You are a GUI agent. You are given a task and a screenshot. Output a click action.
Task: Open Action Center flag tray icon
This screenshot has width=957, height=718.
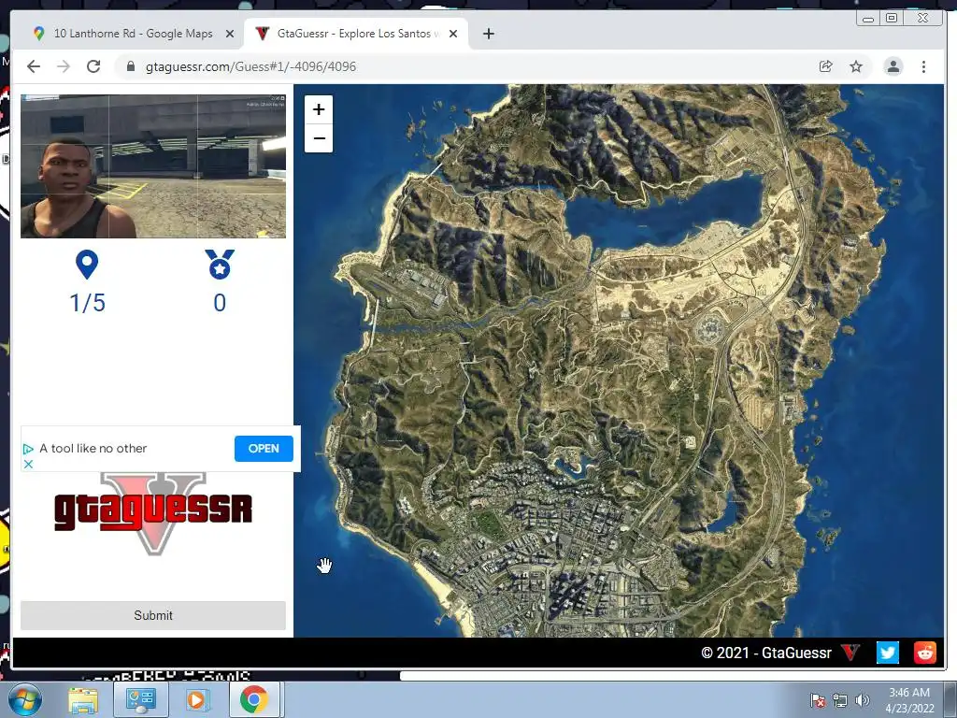click(x=818, y=700)
